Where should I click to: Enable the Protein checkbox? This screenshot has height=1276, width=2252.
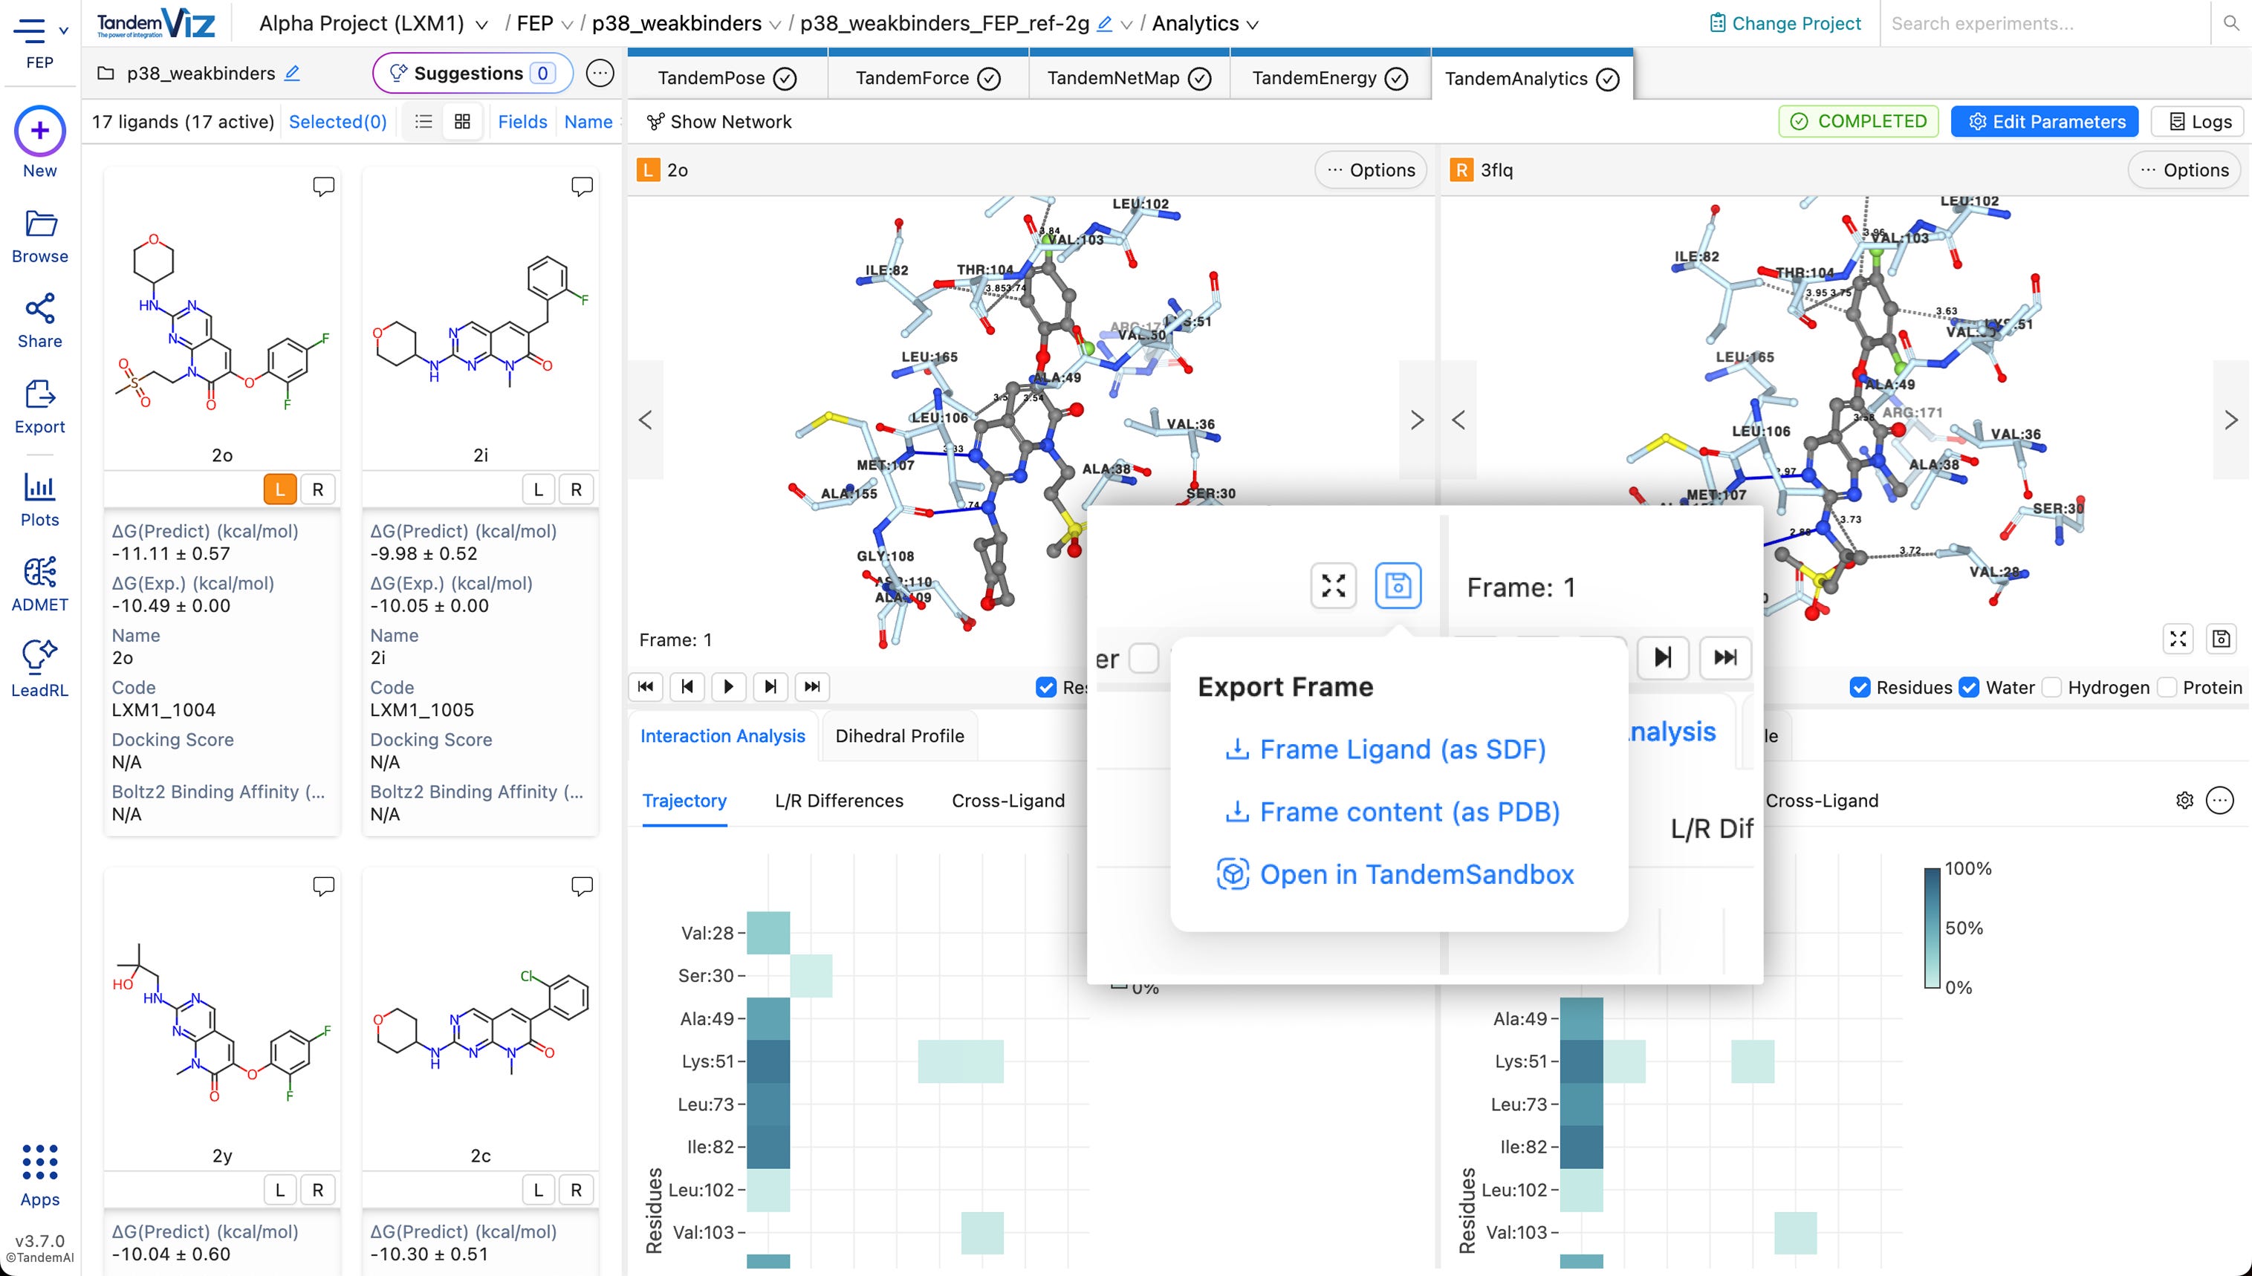tap(2167, 688)
